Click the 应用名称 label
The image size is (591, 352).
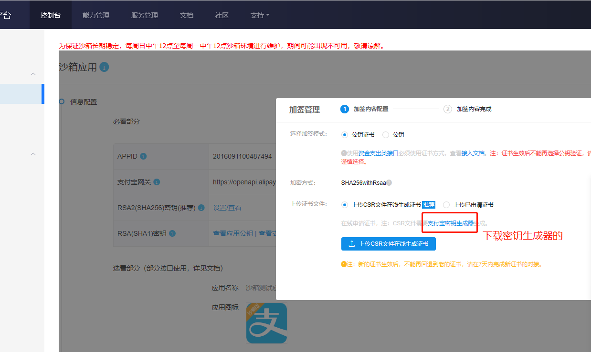pyautogui.click(x=225, y=288)
